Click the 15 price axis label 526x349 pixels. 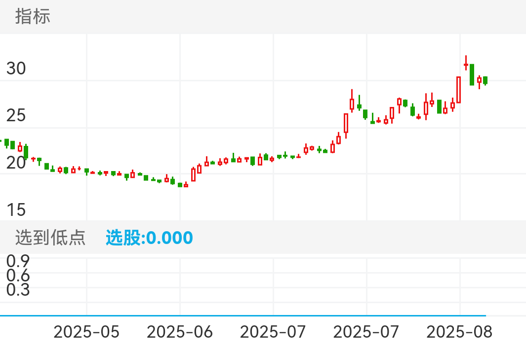[x=16, y=210]
